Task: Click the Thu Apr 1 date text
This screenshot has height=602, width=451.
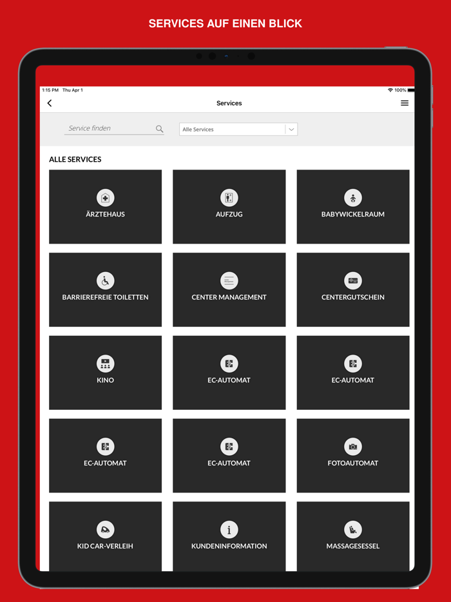Action: [x=73, y=90]
